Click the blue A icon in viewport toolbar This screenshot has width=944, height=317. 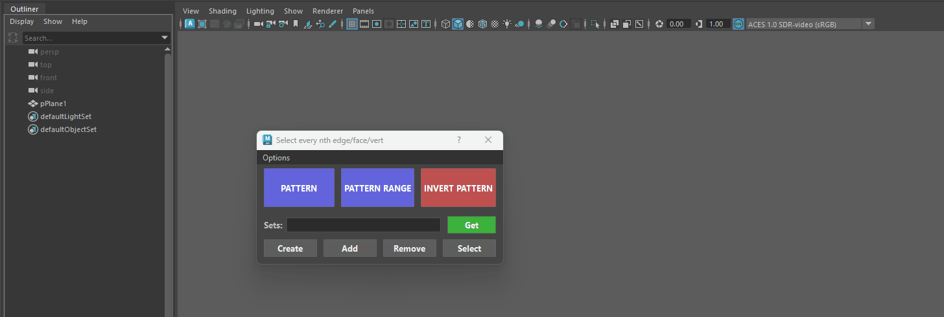190,24
